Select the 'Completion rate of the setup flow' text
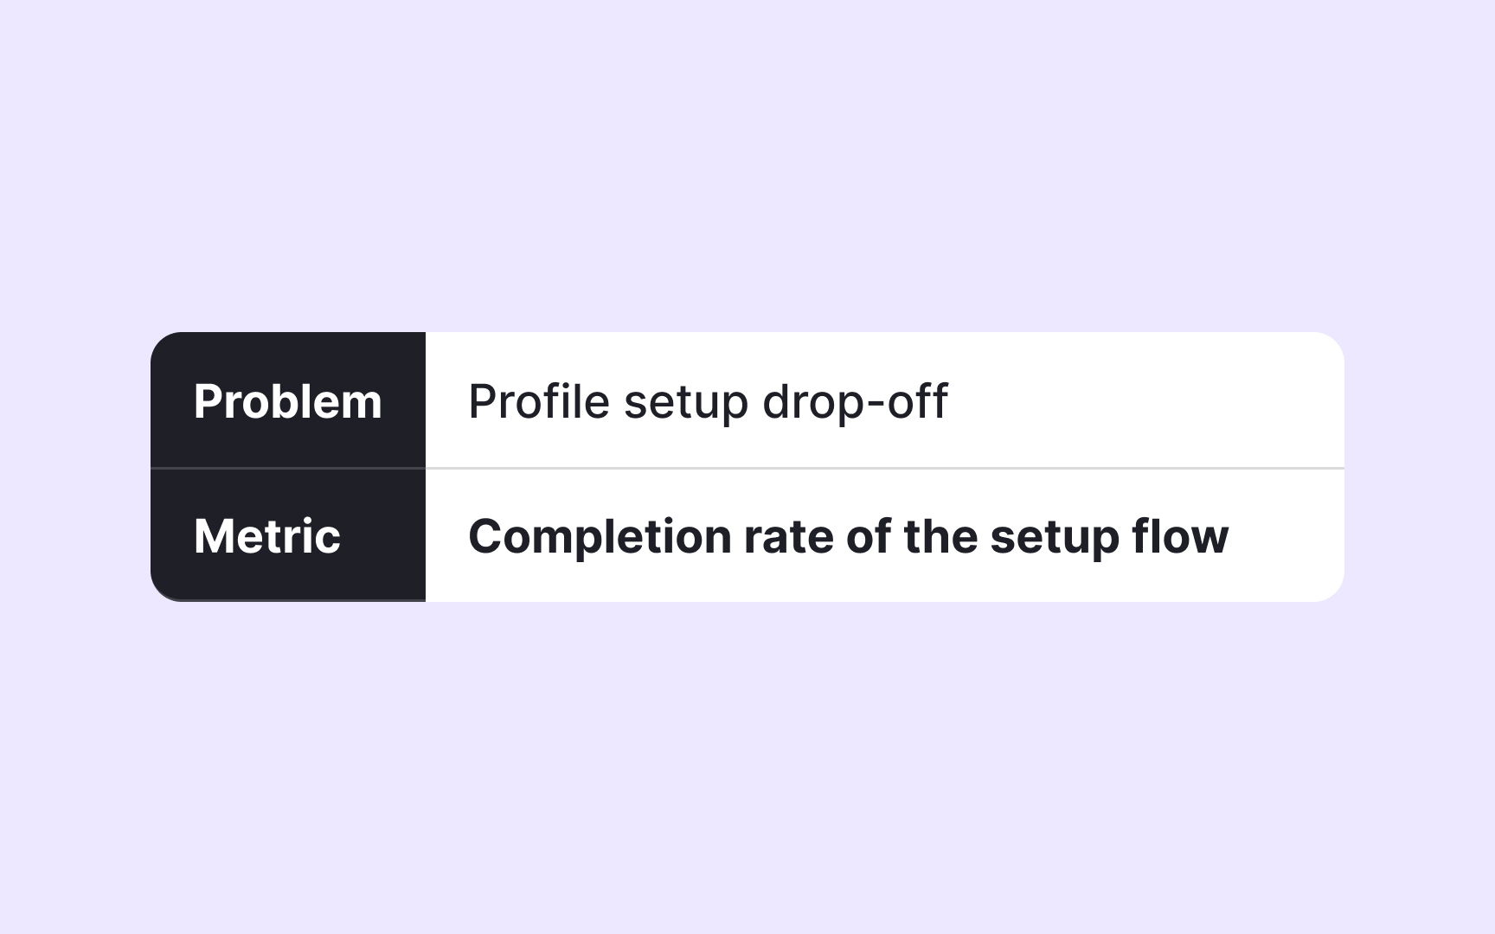 [848, 536]
